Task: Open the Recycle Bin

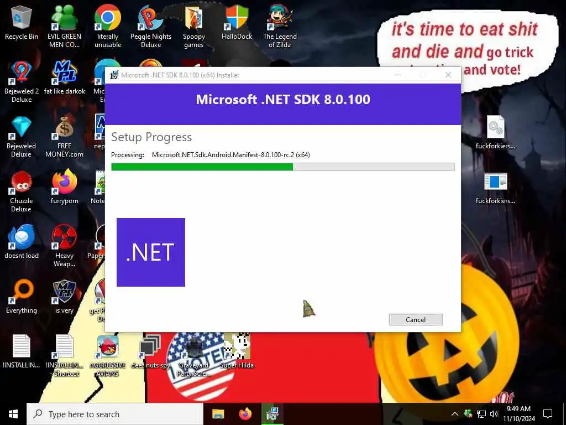Action: point(22,22)
